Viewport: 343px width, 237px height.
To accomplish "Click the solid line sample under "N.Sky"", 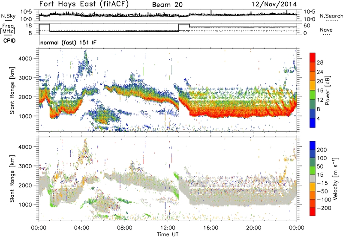I will click(8, 21).
